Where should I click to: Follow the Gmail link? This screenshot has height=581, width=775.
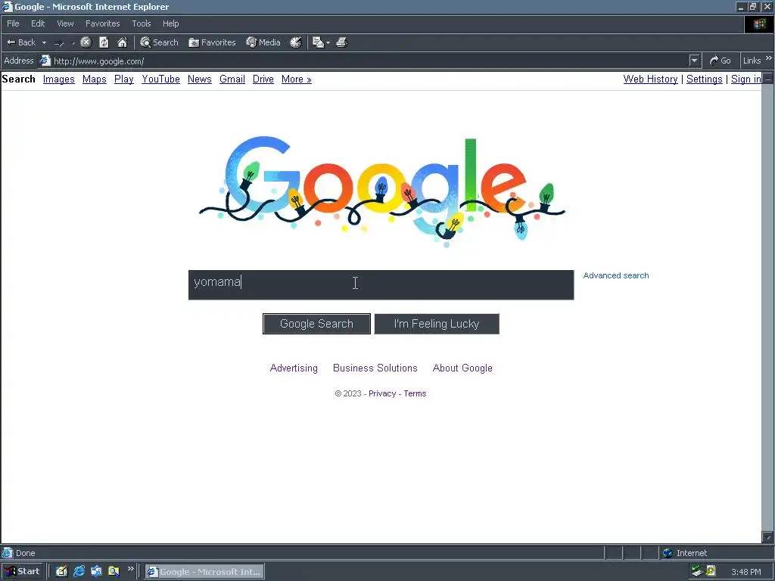click(232, 79)
